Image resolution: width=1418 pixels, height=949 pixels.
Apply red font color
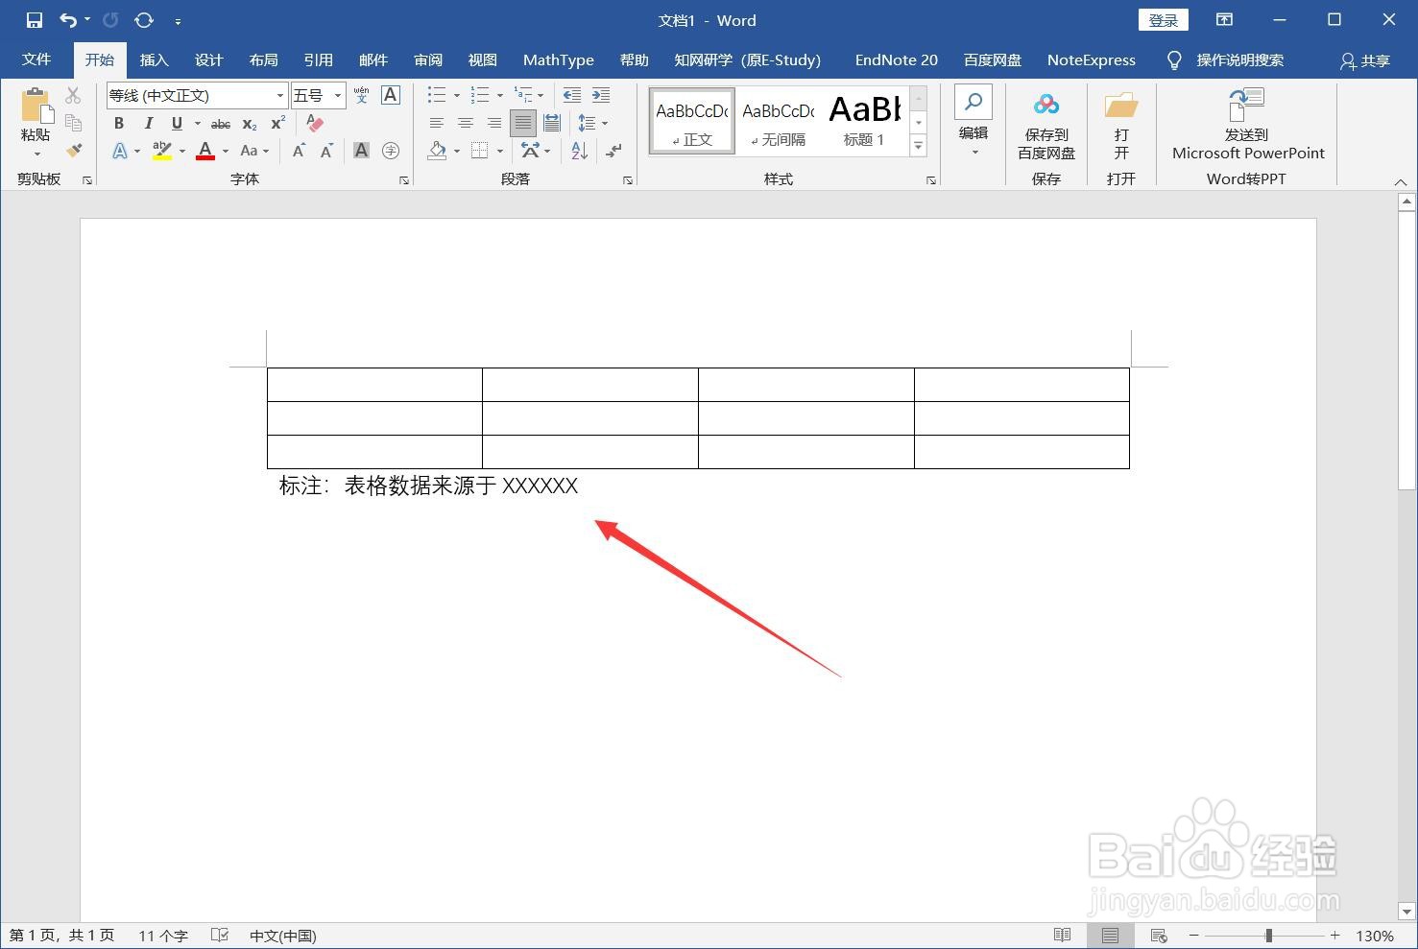205,151
